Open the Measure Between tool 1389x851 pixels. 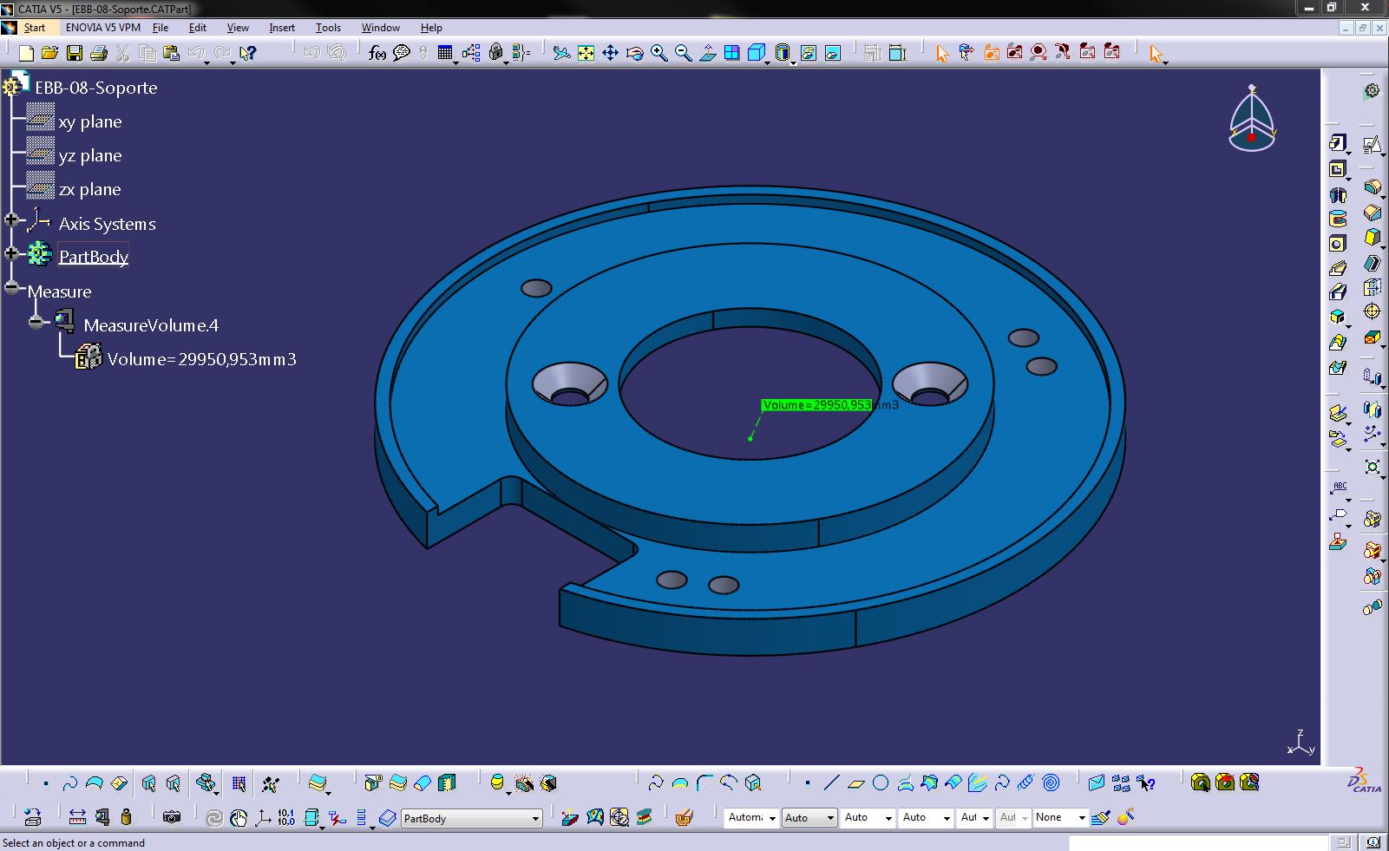click(x=77, y=817)
